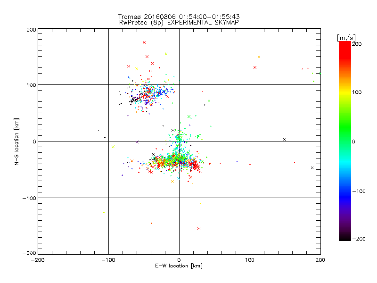377x283 pixels.
Task: Click the orange X marker in the upper-right quadrant
Action: 259,57
